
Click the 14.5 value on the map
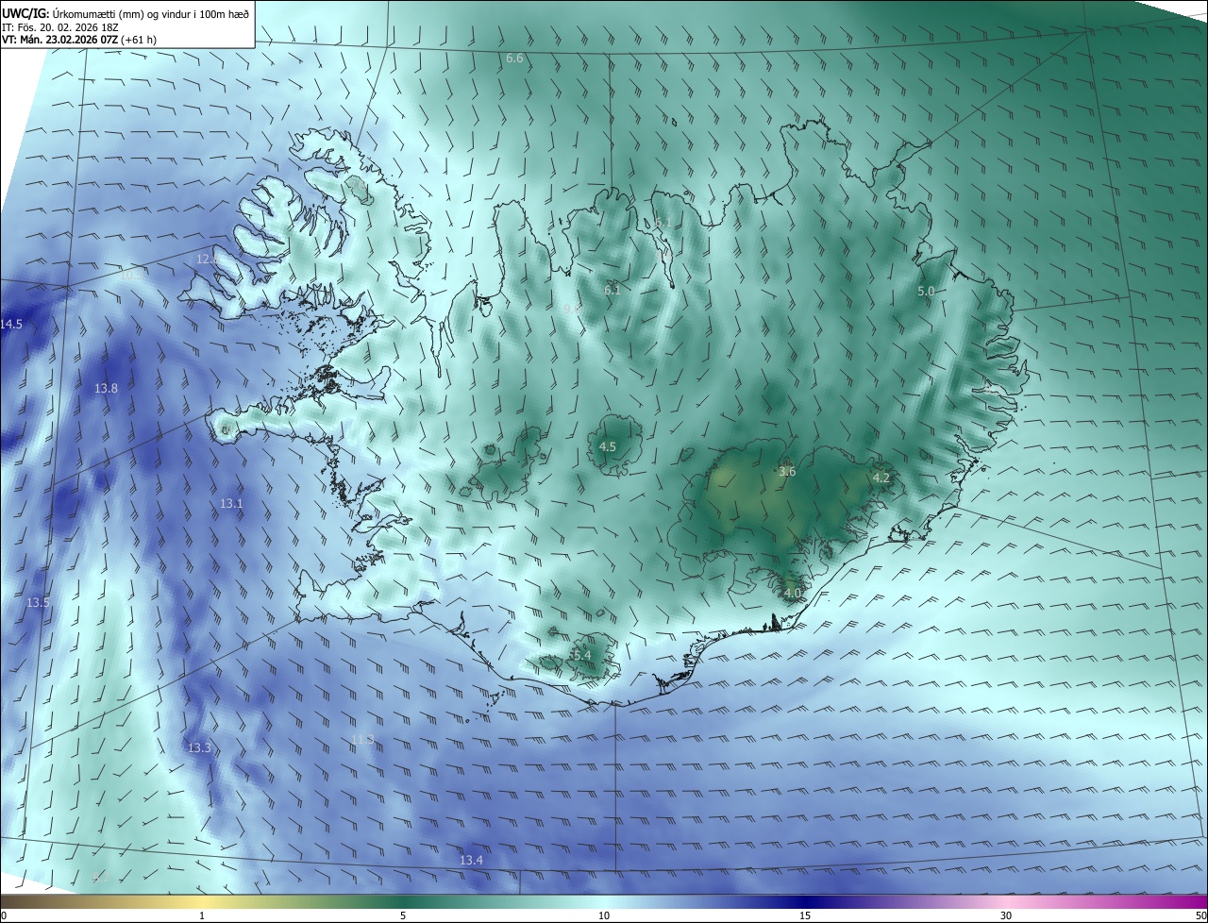(x=11, y=325)
